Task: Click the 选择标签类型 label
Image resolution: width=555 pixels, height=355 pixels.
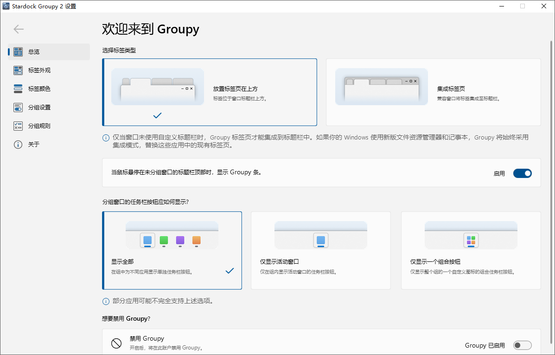Action: pos(119,50)
